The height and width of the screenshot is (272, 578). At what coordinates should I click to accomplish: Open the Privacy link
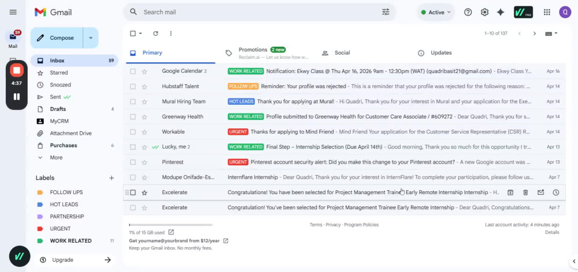pyautogui.click(x=334, y=225)
